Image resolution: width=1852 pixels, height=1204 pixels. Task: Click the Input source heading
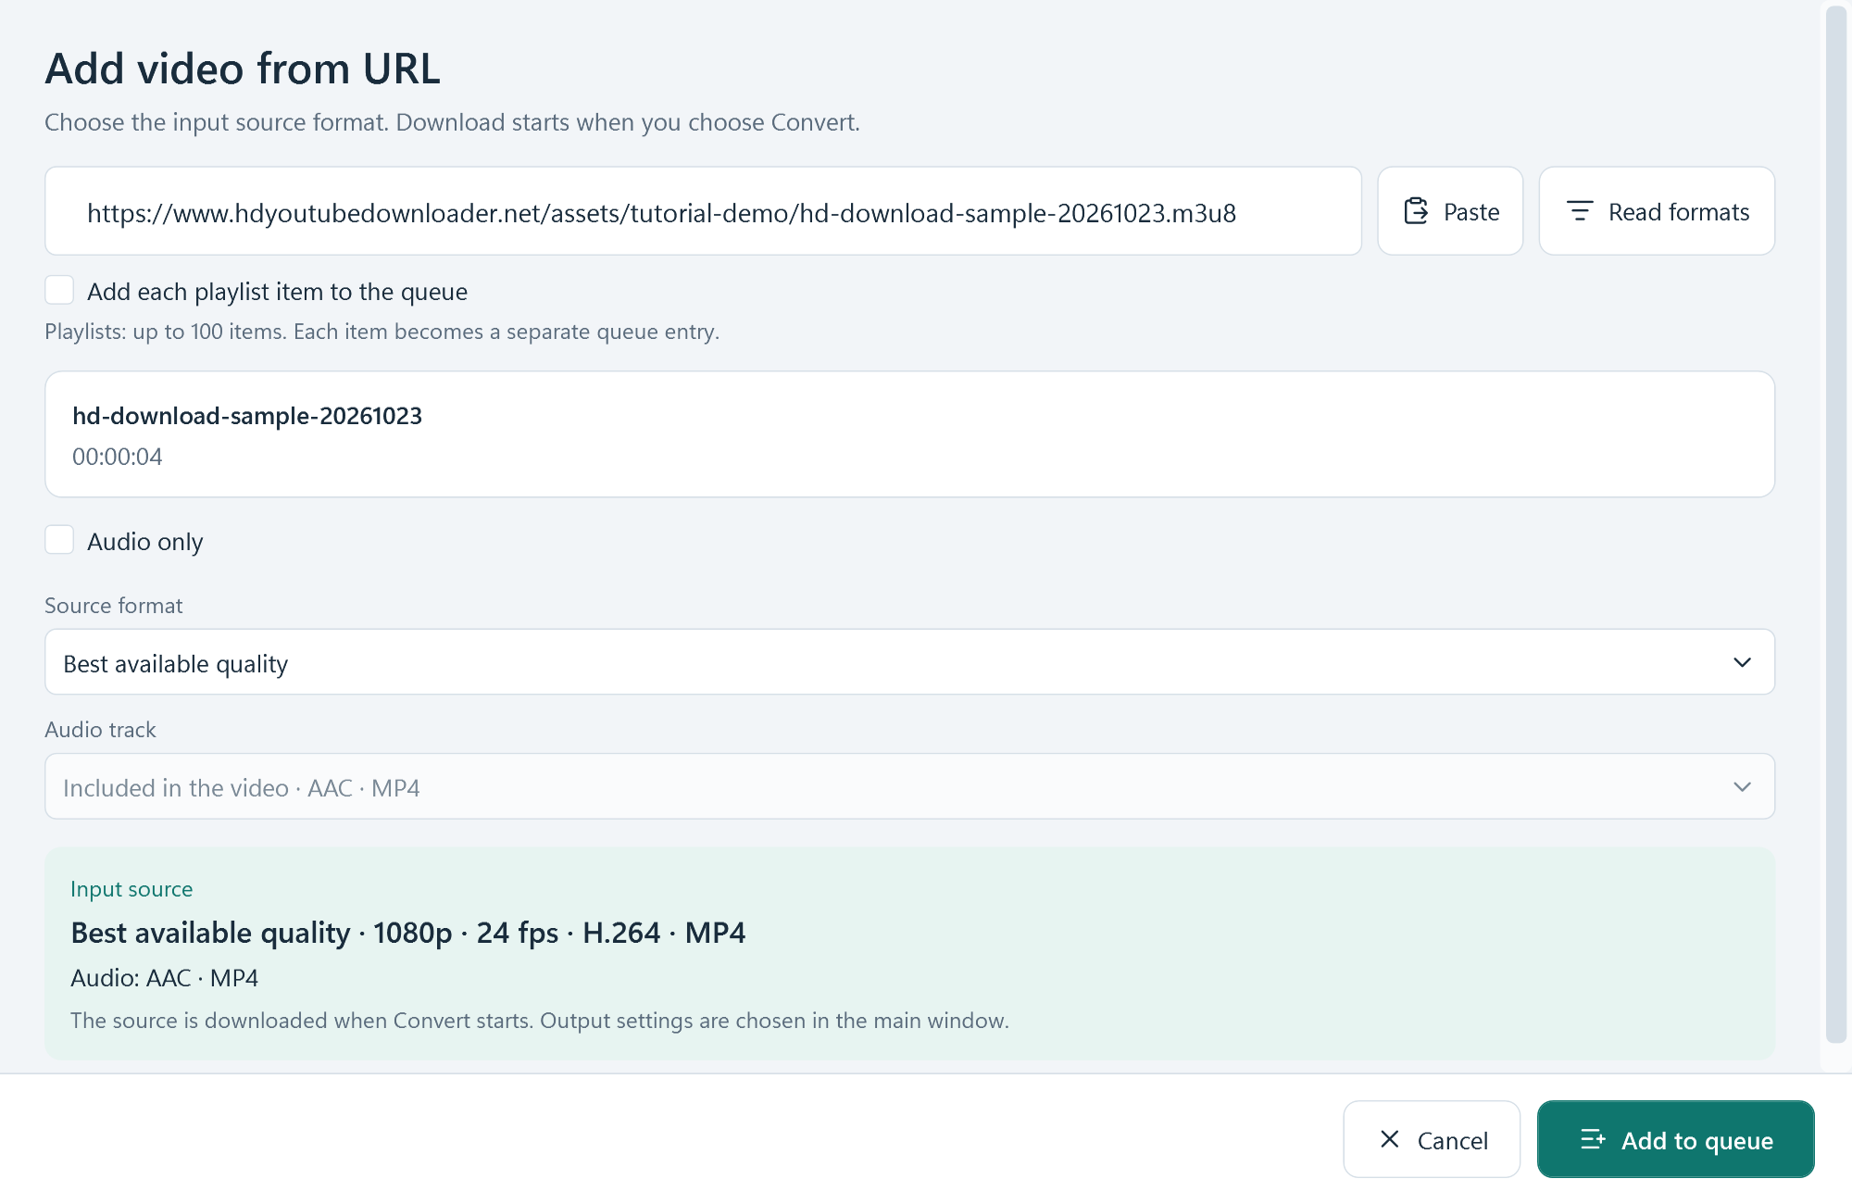click(131, 889)
